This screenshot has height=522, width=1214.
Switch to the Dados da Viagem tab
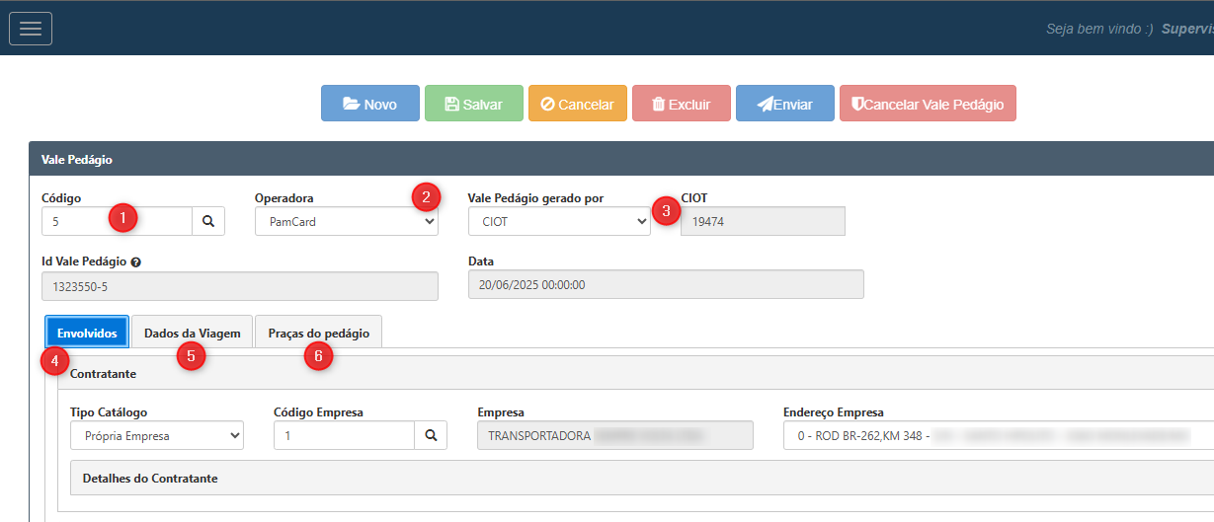pos(192,334)
